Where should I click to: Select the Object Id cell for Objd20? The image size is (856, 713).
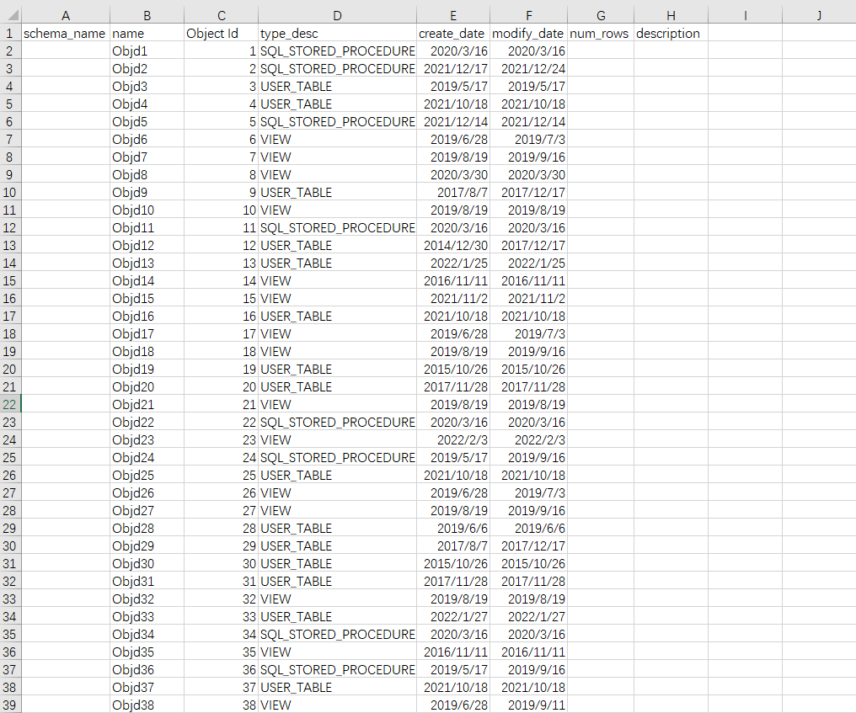(221, 387)
